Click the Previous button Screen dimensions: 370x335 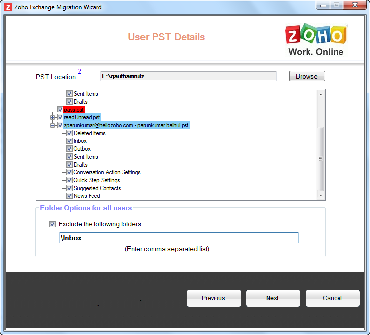tap(214, 298)
